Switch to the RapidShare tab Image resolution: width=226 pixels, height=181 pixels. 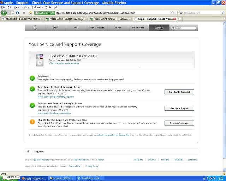coord(23,19)
